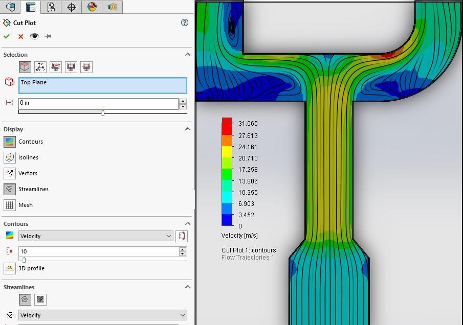Viewport: 463px width, 325px height.
Task: Open Cut Plot help
Action: [x=185, y=22]
